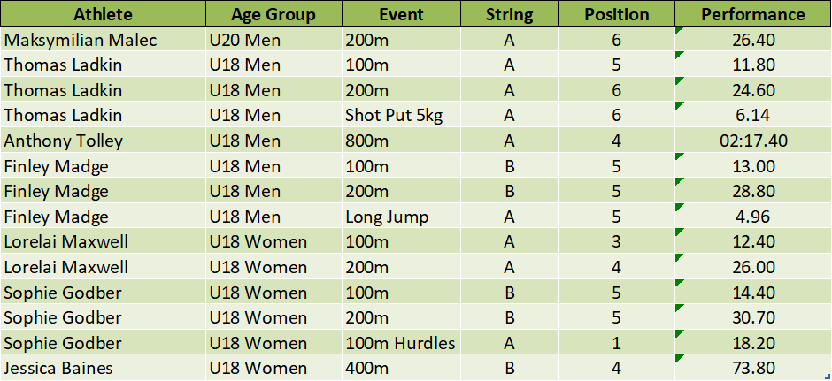Select the 02:17.40 performance cell
The image size is (832, 381).
753,141
